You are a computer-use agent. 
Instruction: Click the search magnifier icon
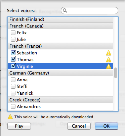[65, 10]
